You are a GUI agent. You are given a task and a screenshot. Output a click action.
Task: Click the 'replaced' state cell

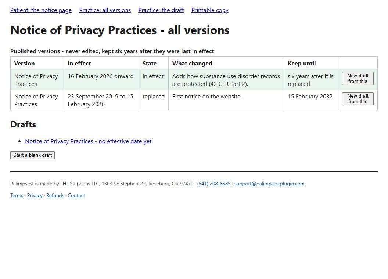tap(154, 100)
